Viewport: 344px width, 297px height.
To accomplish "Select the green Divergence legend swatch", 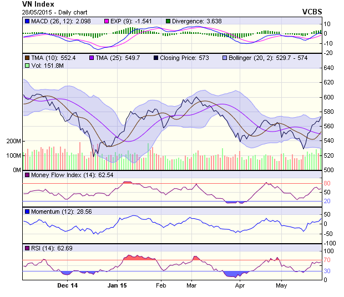I will pos(168,21).
